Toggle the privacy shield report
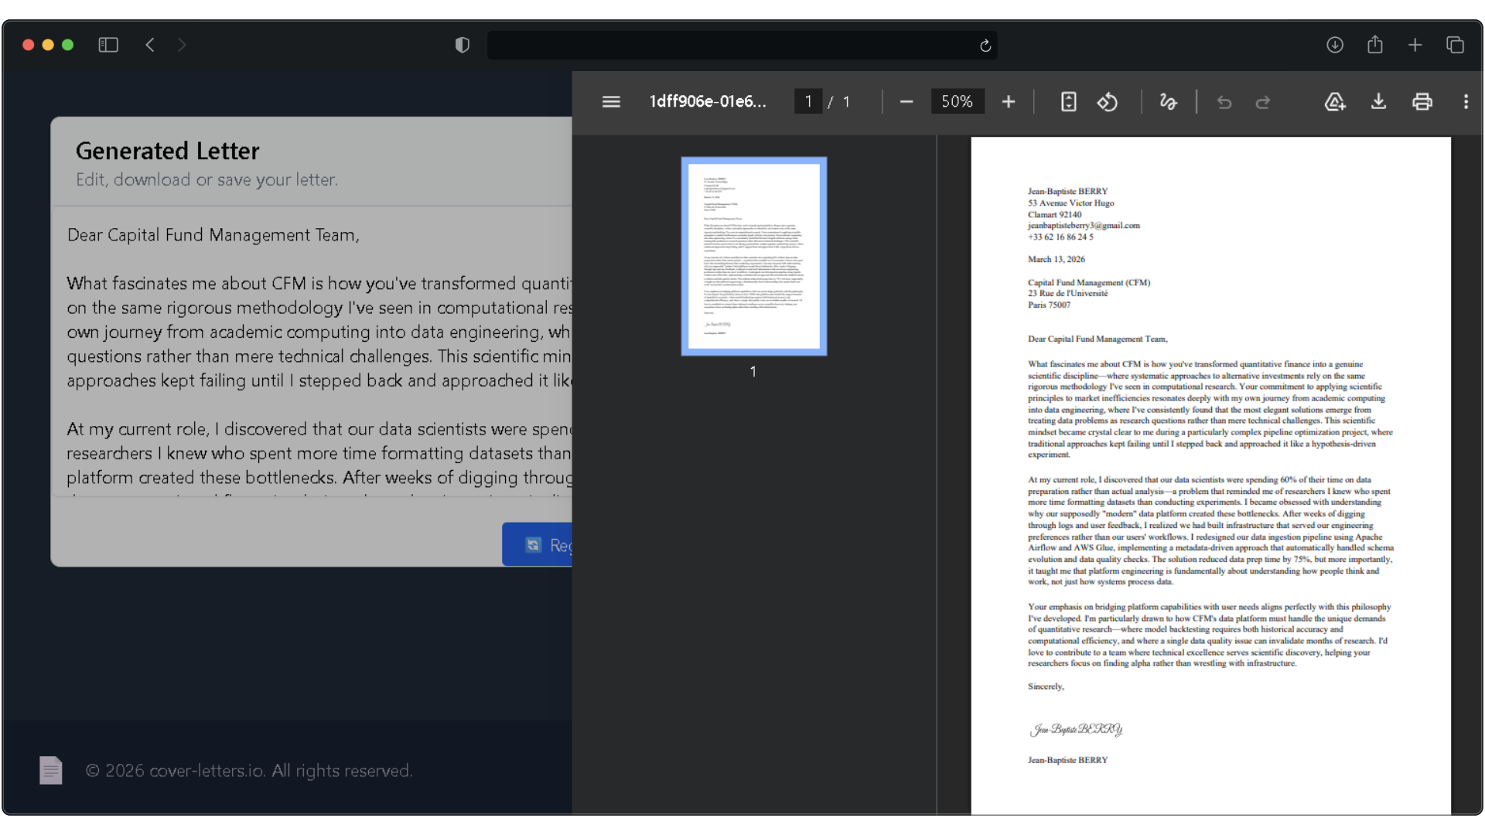 click(x=462, y=45)
